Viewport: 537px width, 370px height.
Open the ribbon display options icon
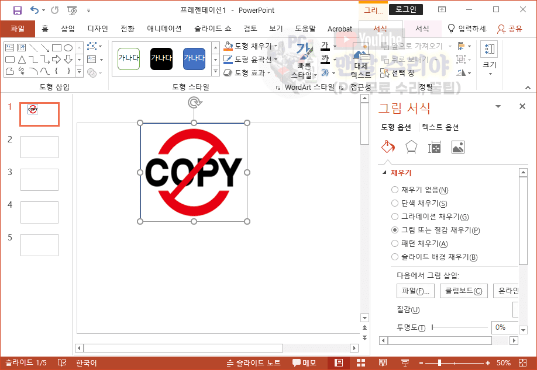(442, 10)
